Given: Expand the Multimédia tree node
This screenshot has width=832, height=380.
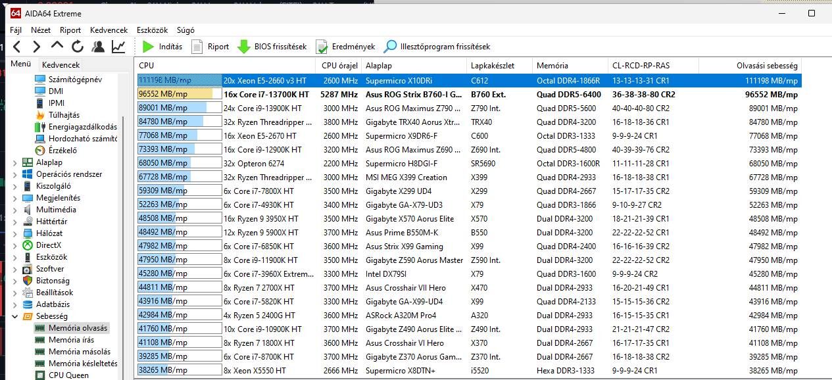Looking at the screenshot, I should tap(15, 210).
